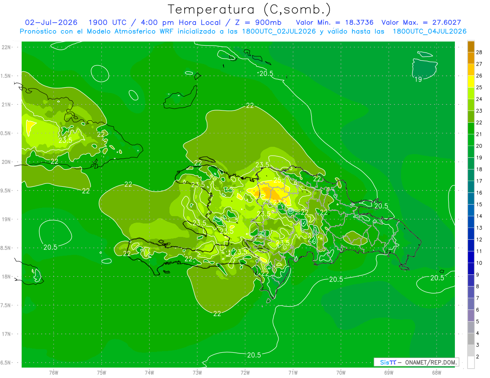Pick the lime swatch between 24 and 25
Viewport: 490px width, 378px height.
coord(471,93)
